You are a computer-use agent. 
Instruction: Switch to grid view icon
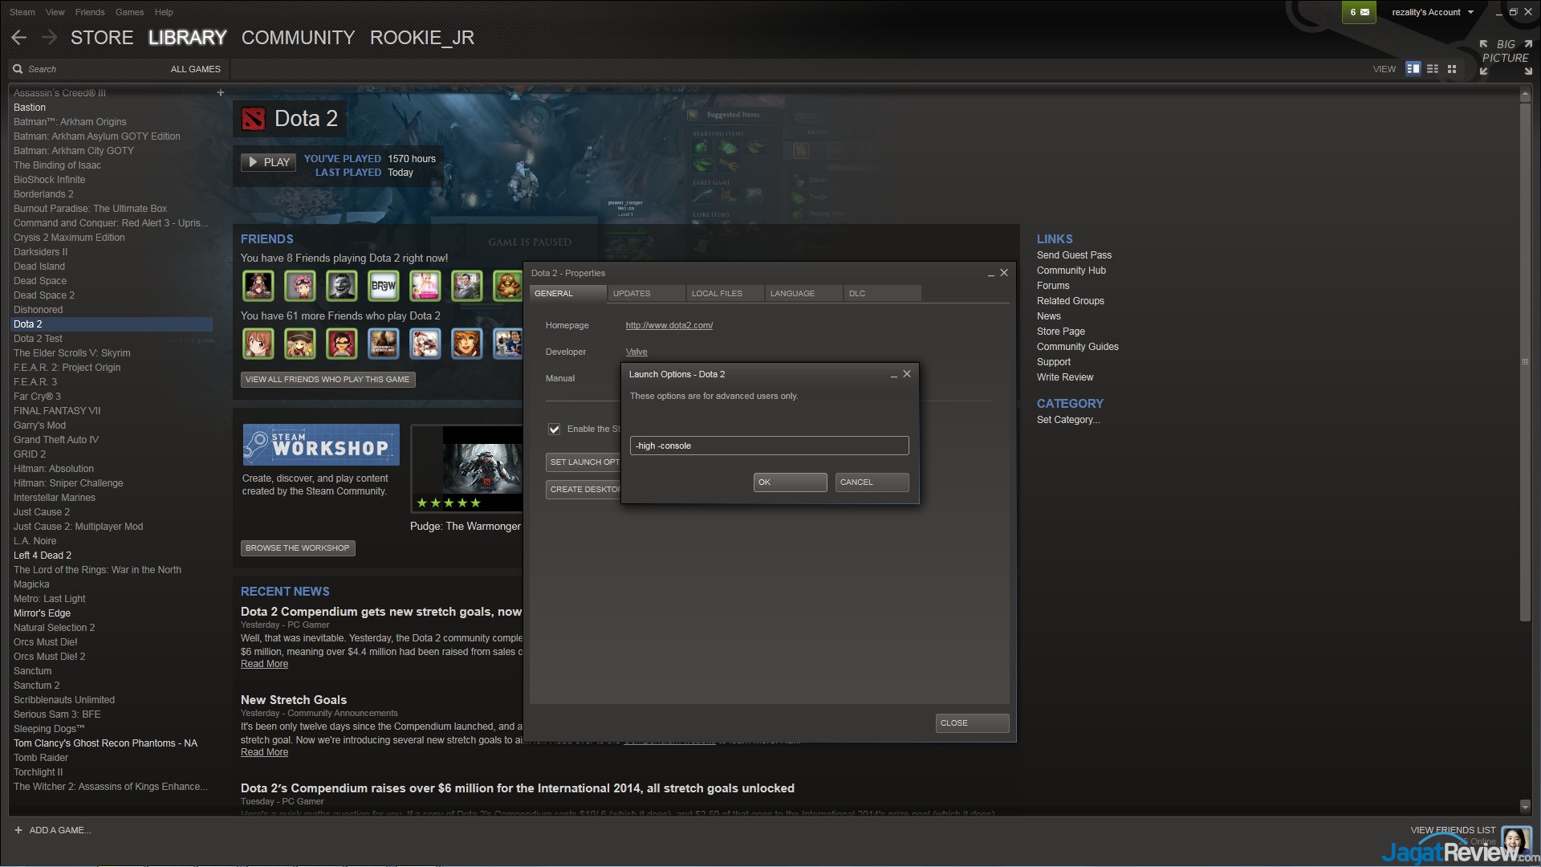1451,69
